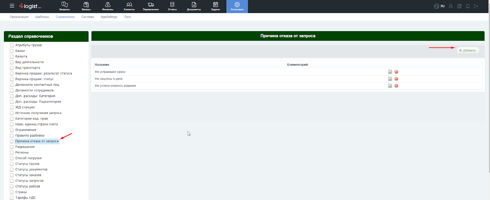Select ЖД станции directory

25,108
